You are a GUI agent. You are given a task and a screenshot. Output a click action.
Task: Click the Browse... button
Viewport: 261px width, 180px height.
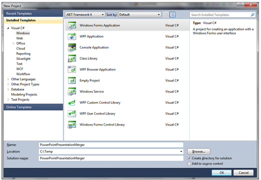pos(199,151)
